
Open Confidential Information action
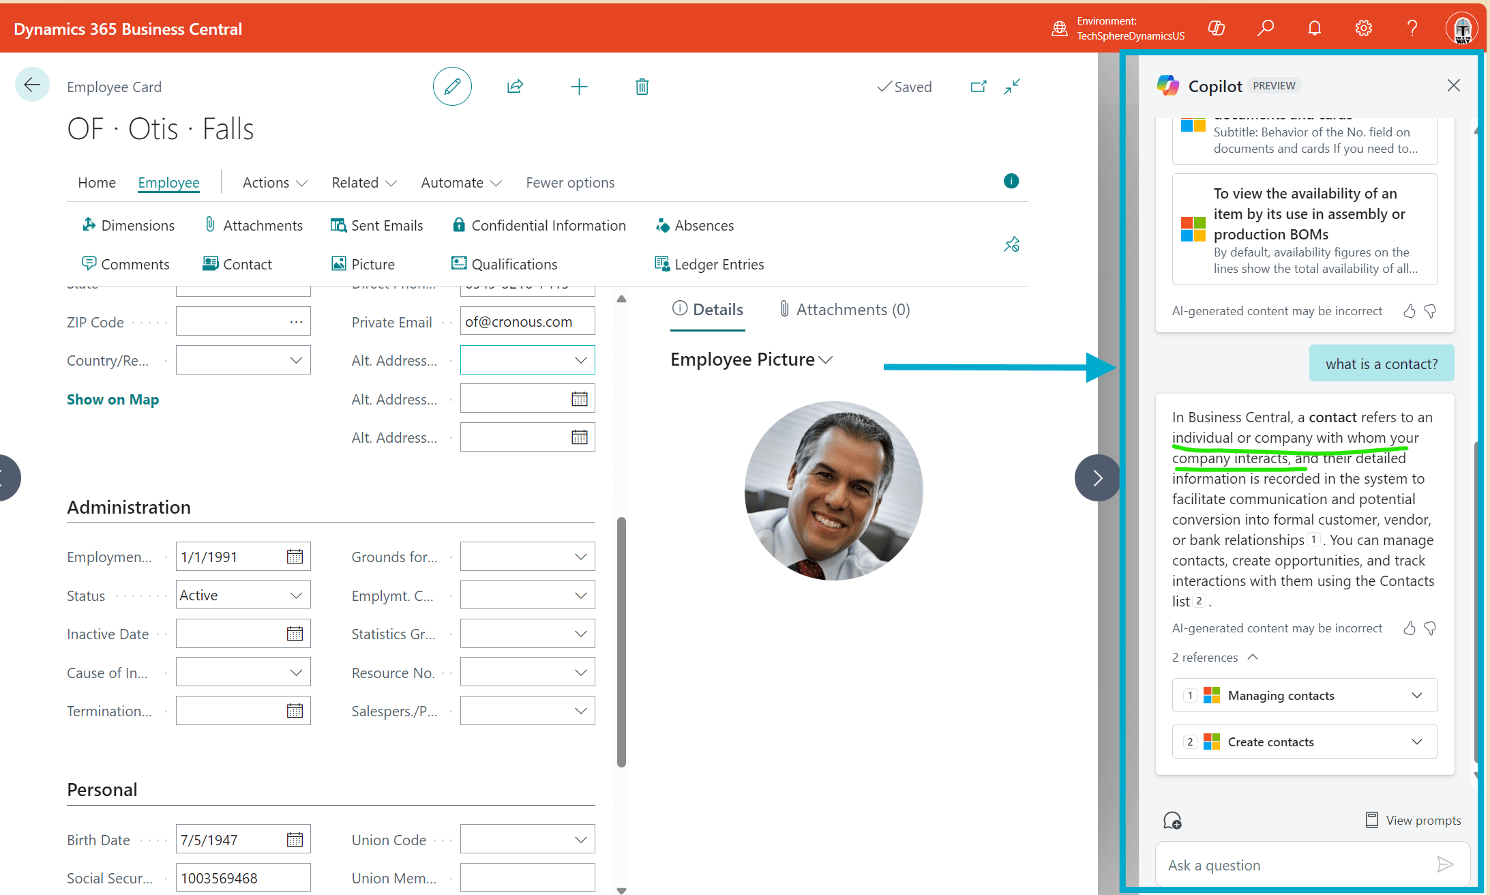539,225
